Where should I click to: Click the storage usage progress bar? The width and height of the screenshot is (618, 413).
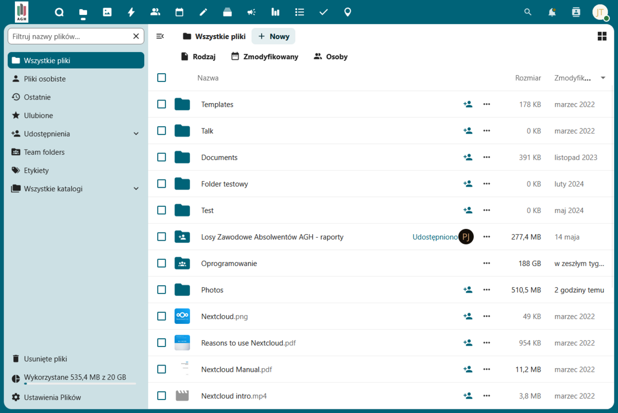(x=80, y=384)
